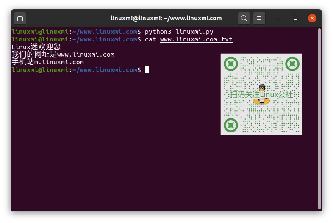The width and height of the screenshot is (333, 223).
Task: Click the QR code's bottom-left corner marker
Action: point(231,125)
